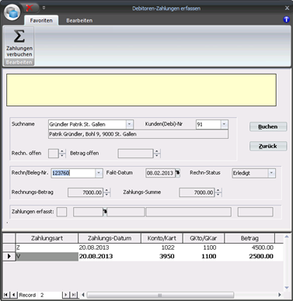This screenshot has height=301, width=293.
Task: Switch to the Bearbeiten tab
Action: (79, 20)
